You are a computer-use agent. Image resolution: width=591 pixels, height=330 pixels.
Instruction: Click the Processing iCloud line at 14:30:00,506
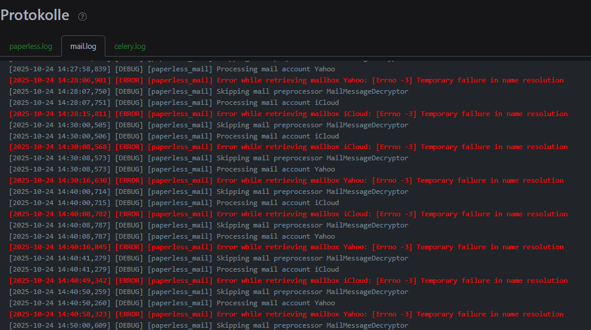pyautogui.click(x=174, y=136)
